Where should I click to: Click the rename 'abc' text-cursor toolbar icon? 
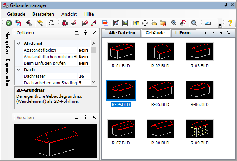click(146, 23)
